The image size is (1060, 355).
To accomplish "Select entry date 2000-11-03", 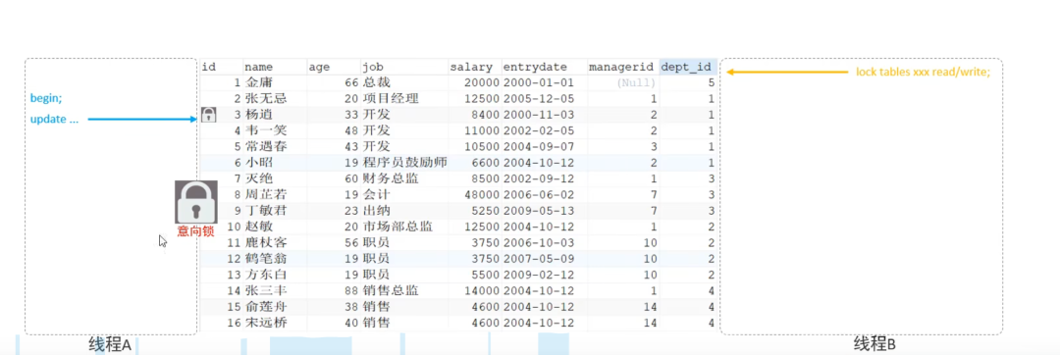I will (538, 115).
